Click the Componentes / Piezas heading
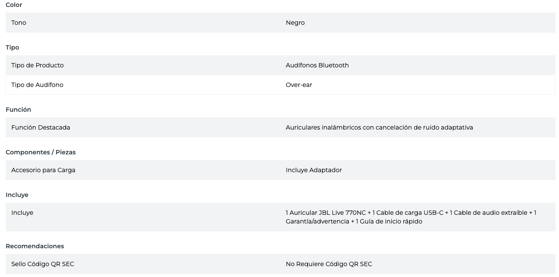This screenshot has height=277, width=559. (x=41, y=152)
